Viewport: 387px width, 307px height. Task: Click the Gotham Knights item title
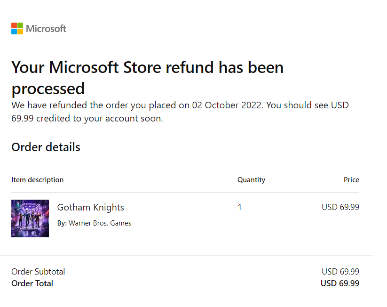pos(90,207)
